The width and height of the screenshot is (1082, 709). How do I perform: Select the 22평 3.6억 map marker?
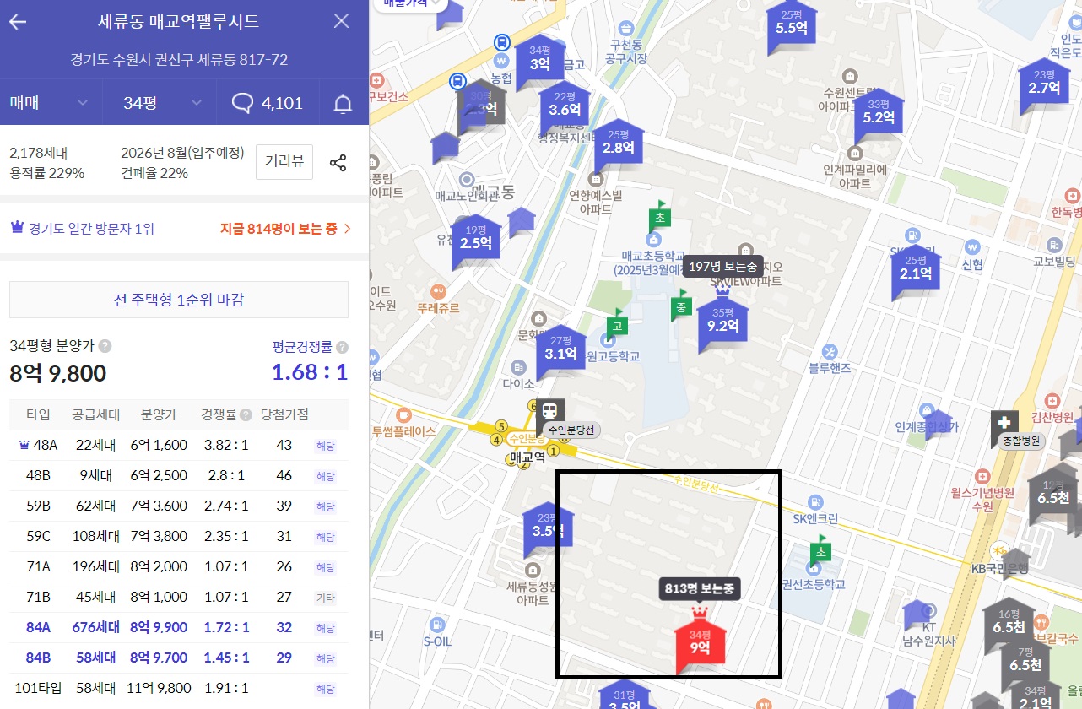coord(565,107)
